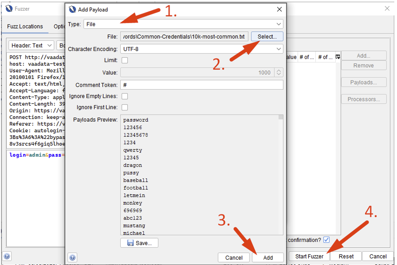Open the Header: Text view dropdown
397x265 pixels.
tap(31, 45)
